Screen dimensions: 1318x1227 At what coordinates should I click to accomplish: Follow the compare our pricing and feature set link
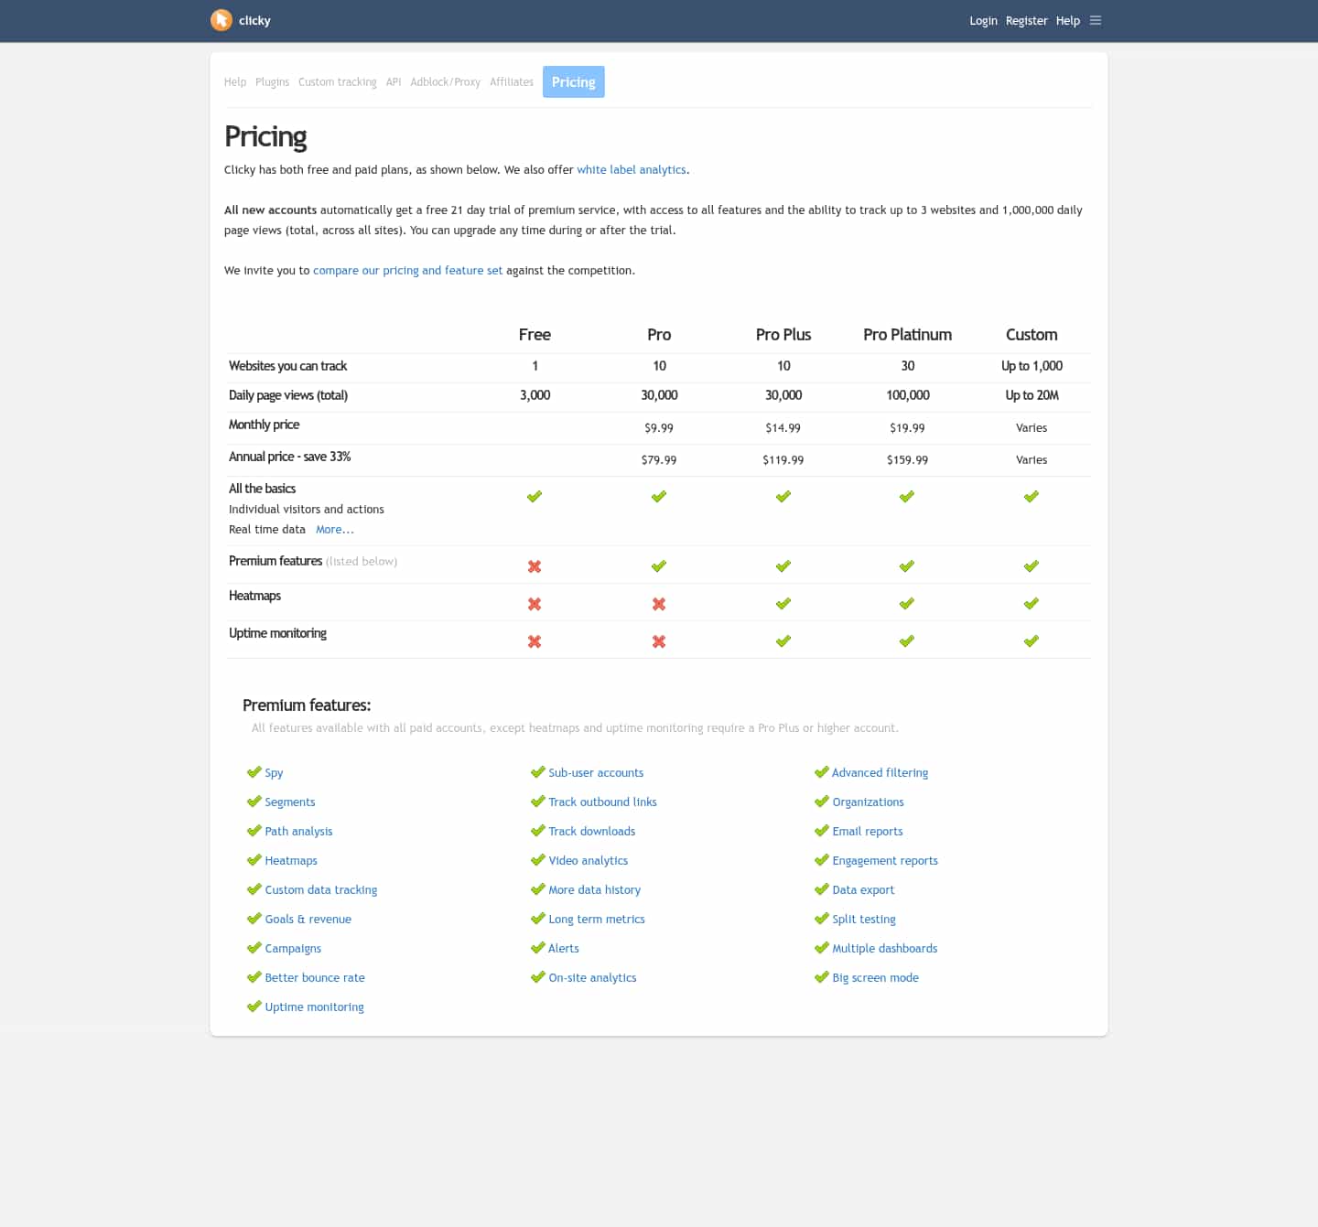(407, 270)
